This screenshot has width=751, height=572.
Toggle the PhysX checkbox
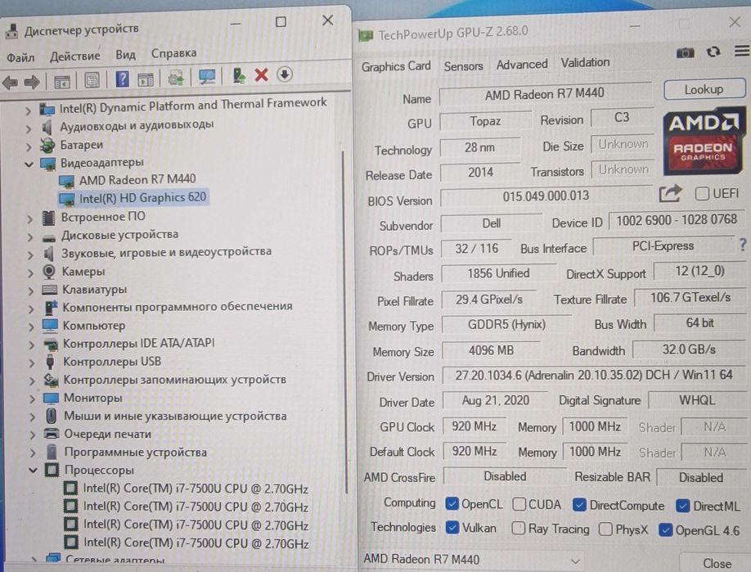[x=605, y=529]
